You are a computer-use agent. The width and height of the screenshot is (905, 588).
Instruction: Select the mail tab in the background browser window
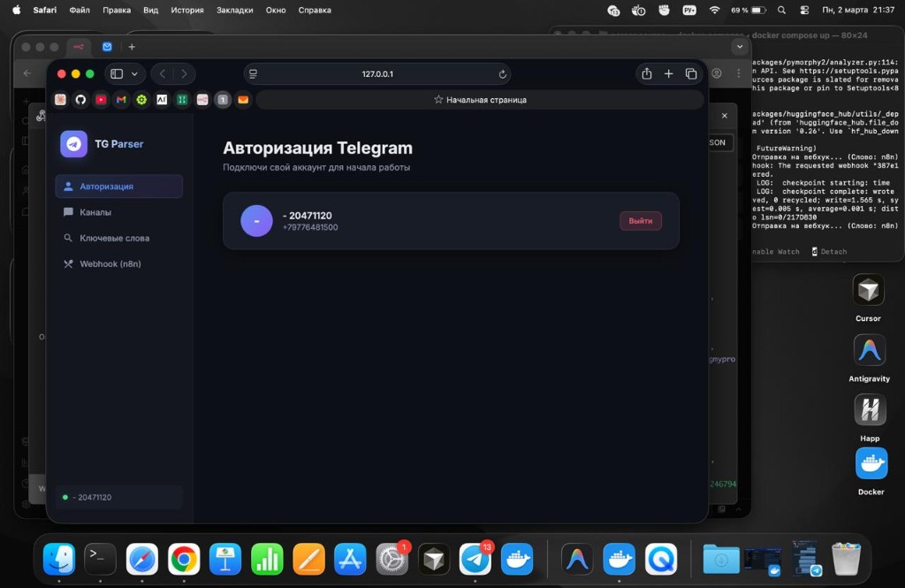pos(107,47)
